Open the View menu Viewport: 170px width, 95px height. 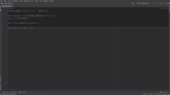pos(9,1)
